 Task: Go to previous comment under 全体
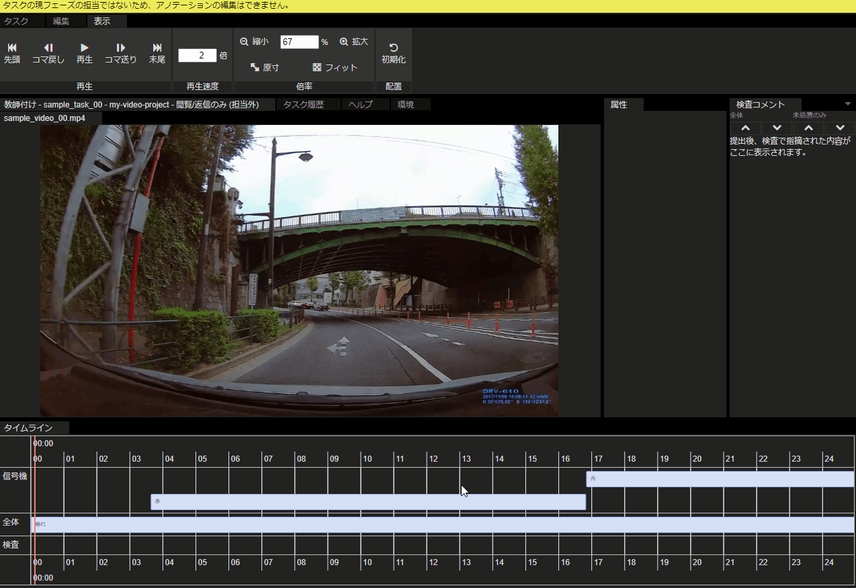(745, 128)
